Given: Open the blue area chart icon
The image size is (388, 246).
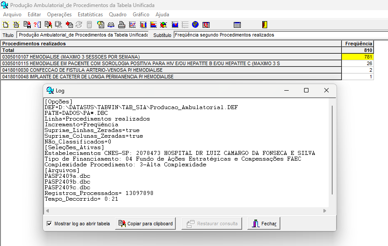Looking at the screenshot, I should (x=175, y=25).
